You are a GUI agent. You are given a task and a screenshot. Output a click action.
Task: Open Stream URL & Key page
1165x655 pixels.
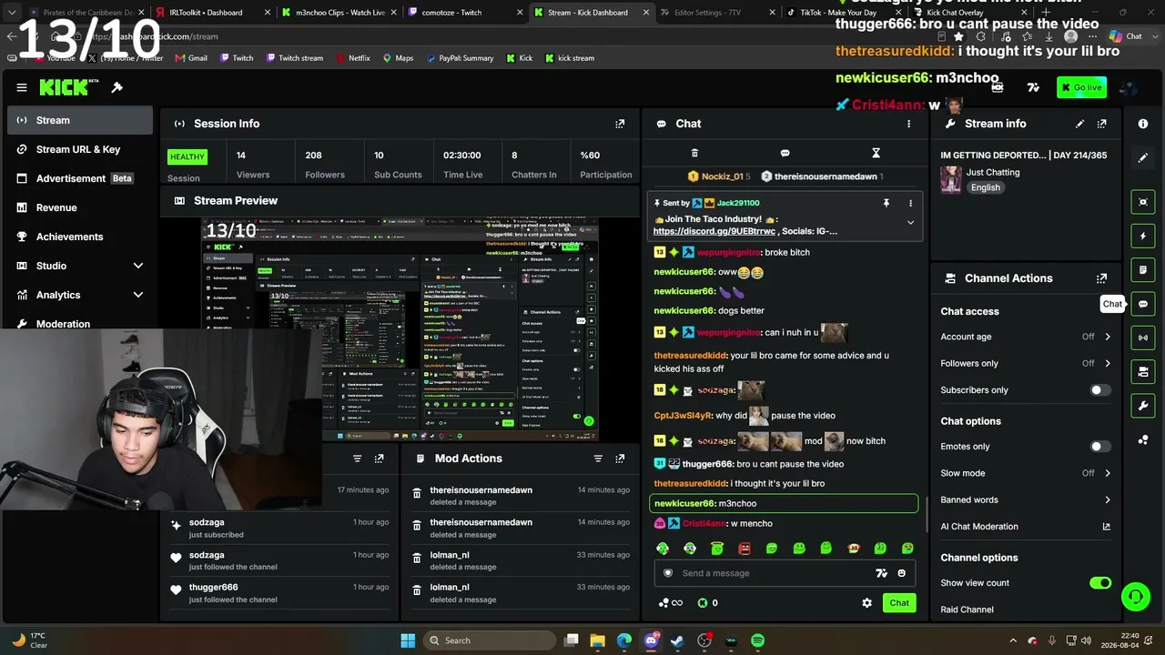pyautogui.click(x=80, y=149)
